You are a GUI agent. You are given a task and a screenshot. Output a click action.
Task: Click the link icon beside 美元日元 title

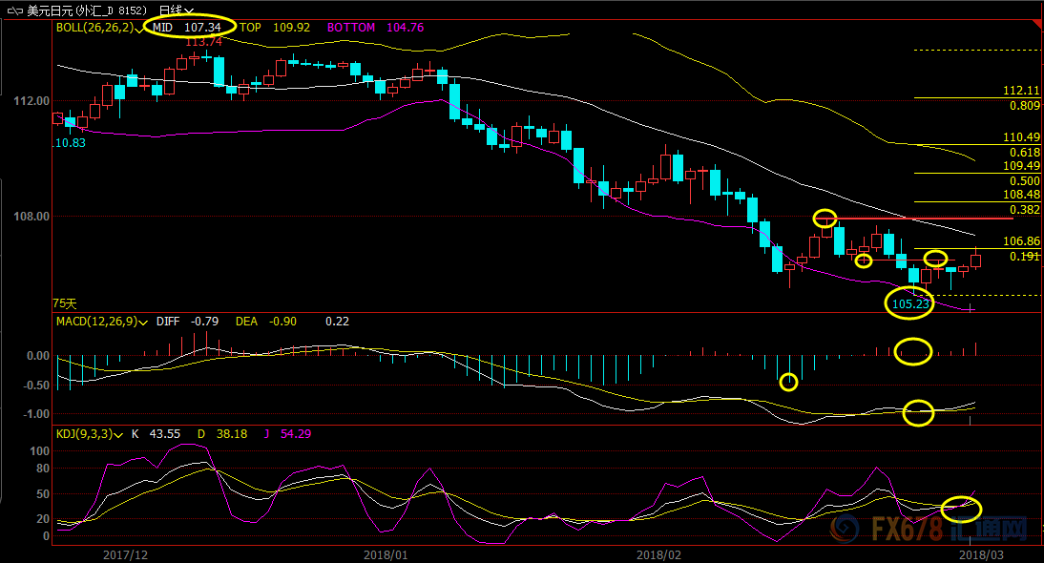(x=14, y=10)
